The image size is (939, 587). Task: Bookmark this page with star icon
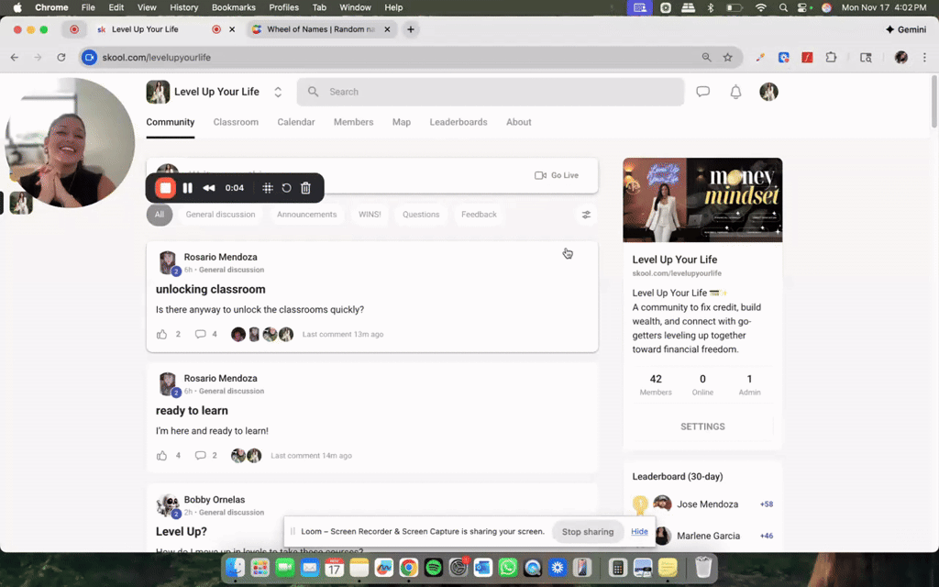click(727, 58)
